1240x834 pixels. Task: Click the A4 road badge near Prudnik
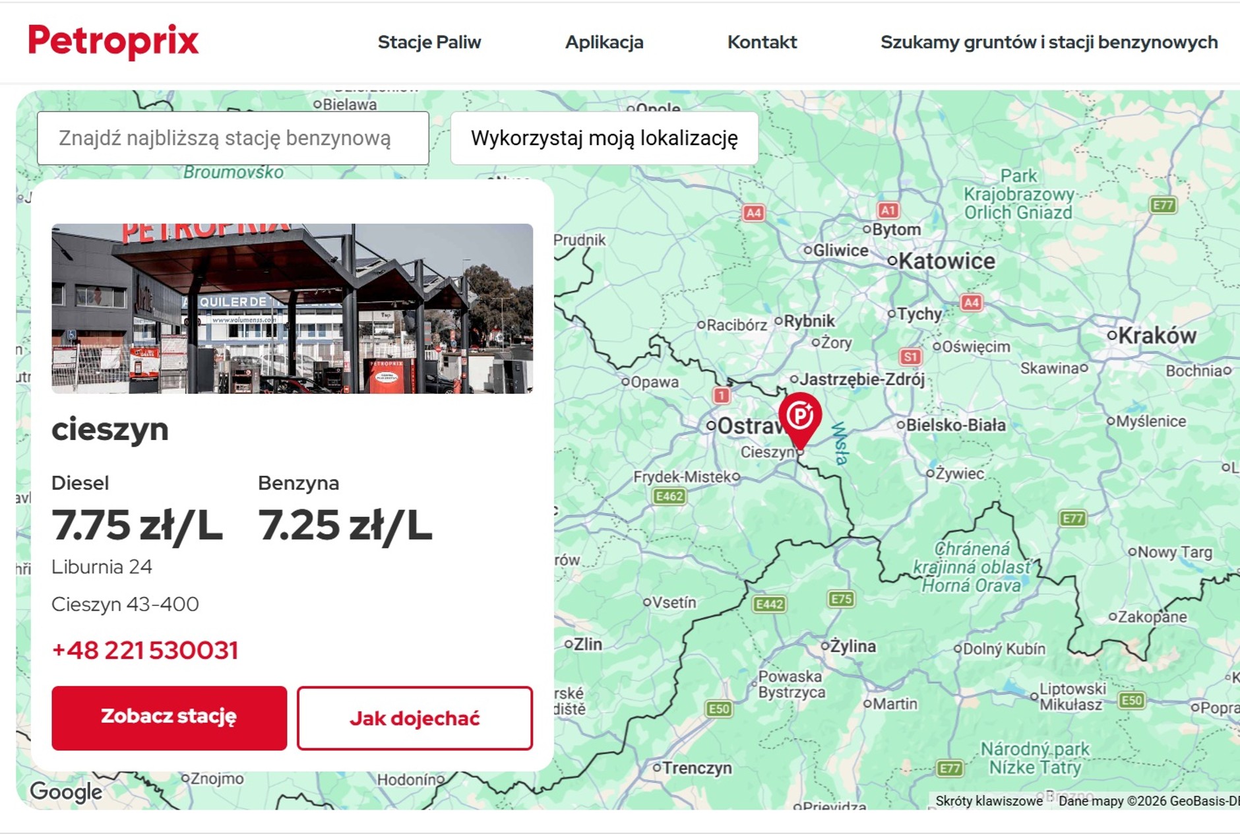[x=753, y=213]
